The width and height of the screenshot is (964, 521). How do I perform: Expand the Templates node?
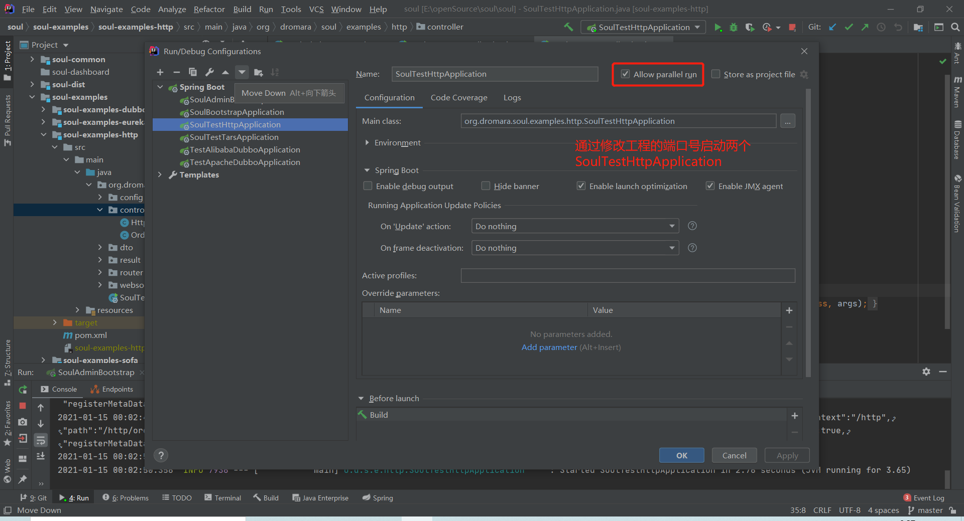click(x=160, y=175)
